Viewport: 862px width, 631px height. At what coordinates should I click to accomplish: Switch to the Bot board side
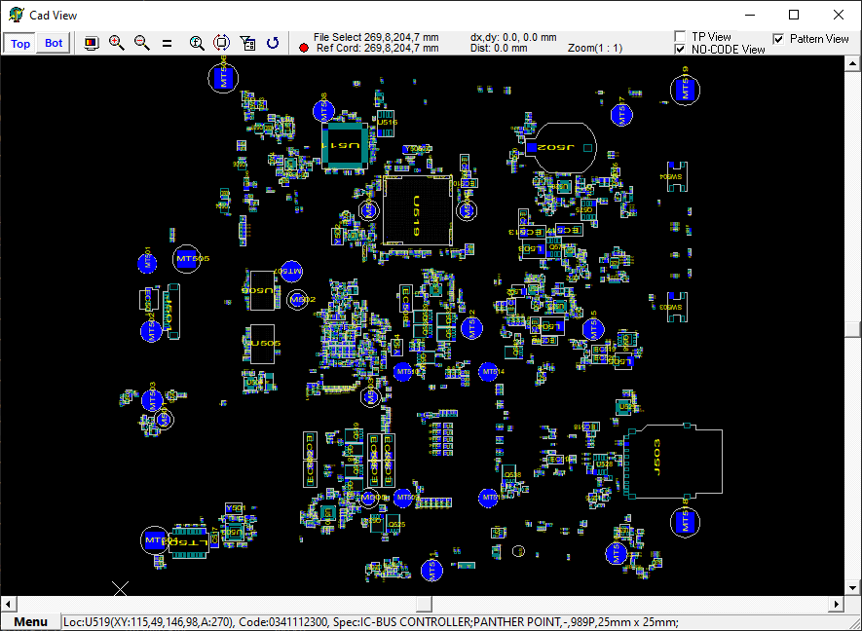coord(54,43)
